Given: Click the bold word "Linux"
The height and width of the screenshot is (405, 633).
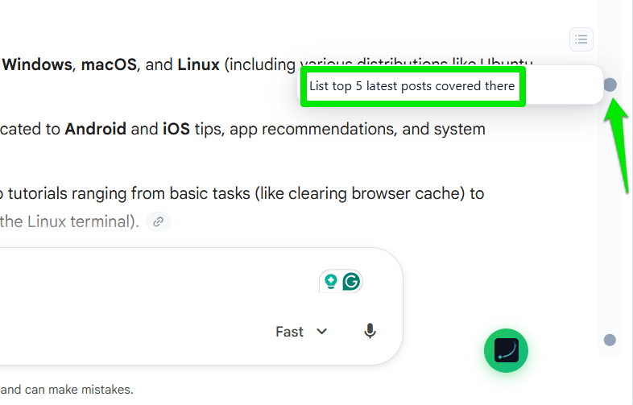Looking at the screenshot, I should 198,64.
